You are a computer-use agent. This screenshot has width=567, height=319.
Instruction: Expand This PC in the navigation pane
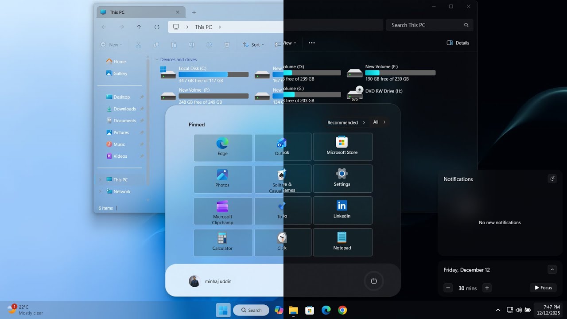click(x=100, y=180)
